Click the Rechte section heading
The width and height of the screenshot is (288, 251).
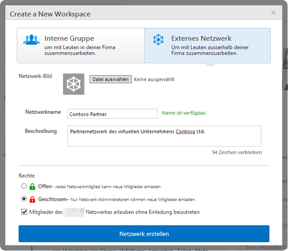[x=26, y=176]
